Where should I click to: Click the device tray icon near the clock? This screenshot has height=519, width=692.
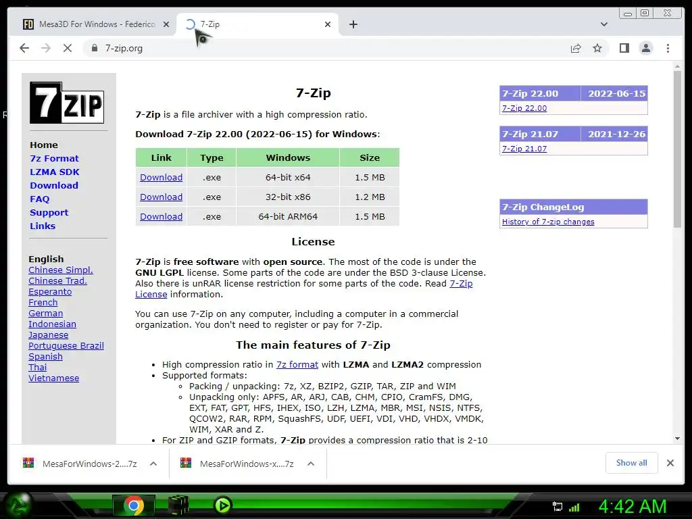tap(557, 507)
